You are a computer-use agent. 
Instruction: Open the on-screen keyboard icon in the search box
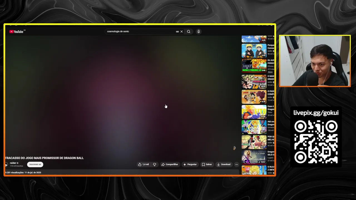(x=177, y=32)
